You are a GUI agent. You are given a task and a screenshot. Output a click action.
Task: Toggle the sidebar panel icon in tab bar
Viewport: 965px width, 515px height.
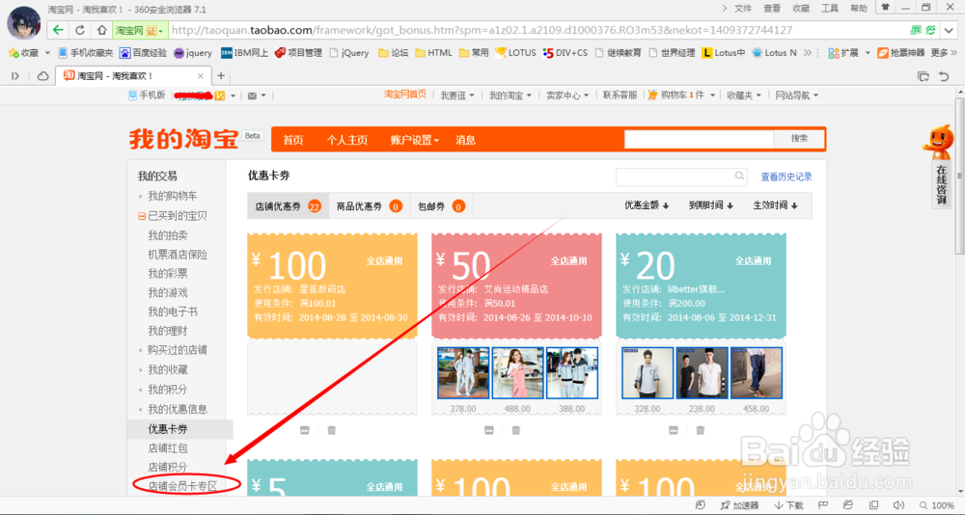15,76
